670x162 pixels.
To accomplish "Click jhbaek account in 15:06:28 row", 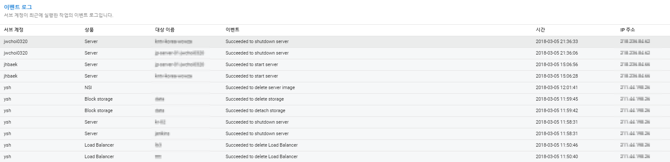I will click(x=11, y=76).
